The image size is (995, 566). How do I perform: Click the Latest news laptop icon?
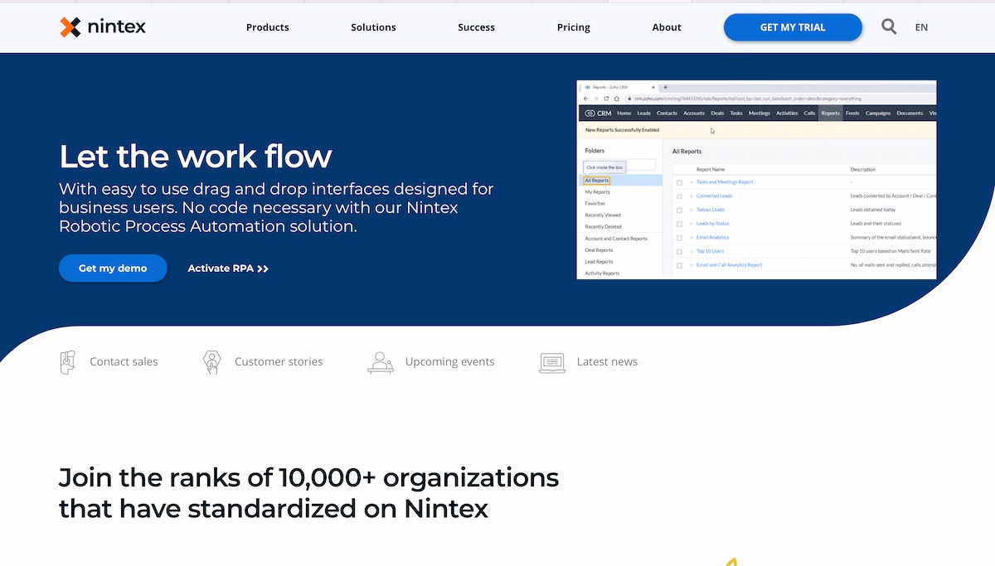click(552, 362)
